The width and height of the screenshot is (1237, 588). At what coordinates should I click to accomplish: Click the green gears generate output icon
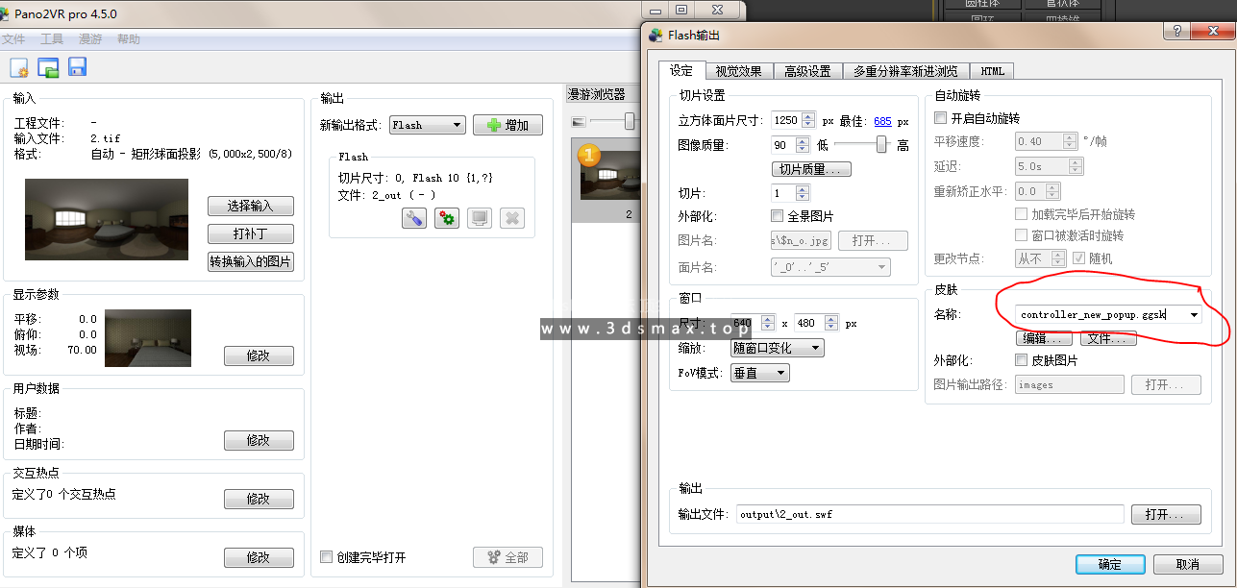coord(447,218)
